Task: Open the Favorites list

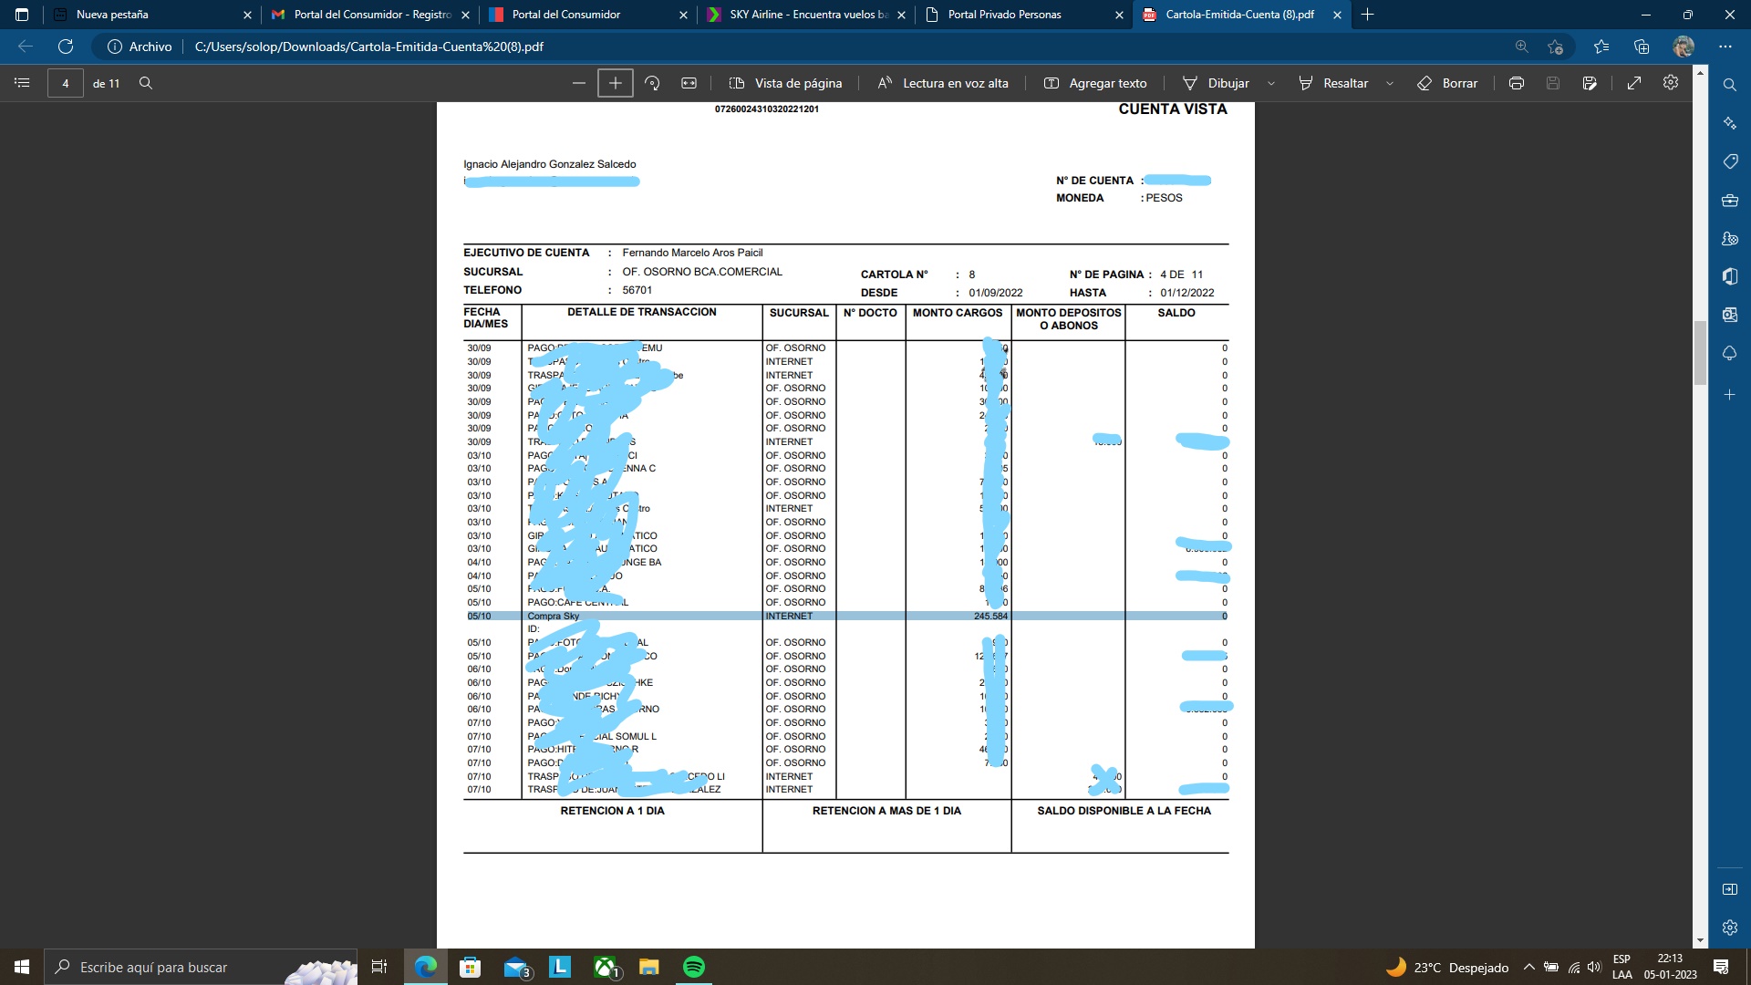Action: pyautogui.click(x=1601, y=47)
